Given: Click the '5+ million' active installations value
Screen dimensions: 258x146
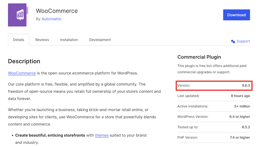Looking at the screenshot, I should [242, 106].
